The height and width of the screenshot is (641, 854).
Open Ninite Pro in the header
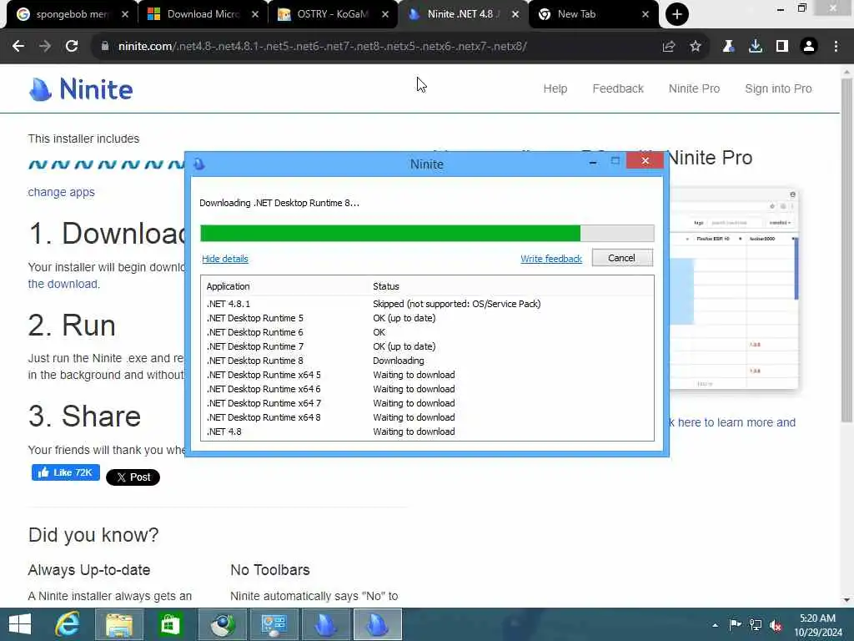(x=694, y=88)
